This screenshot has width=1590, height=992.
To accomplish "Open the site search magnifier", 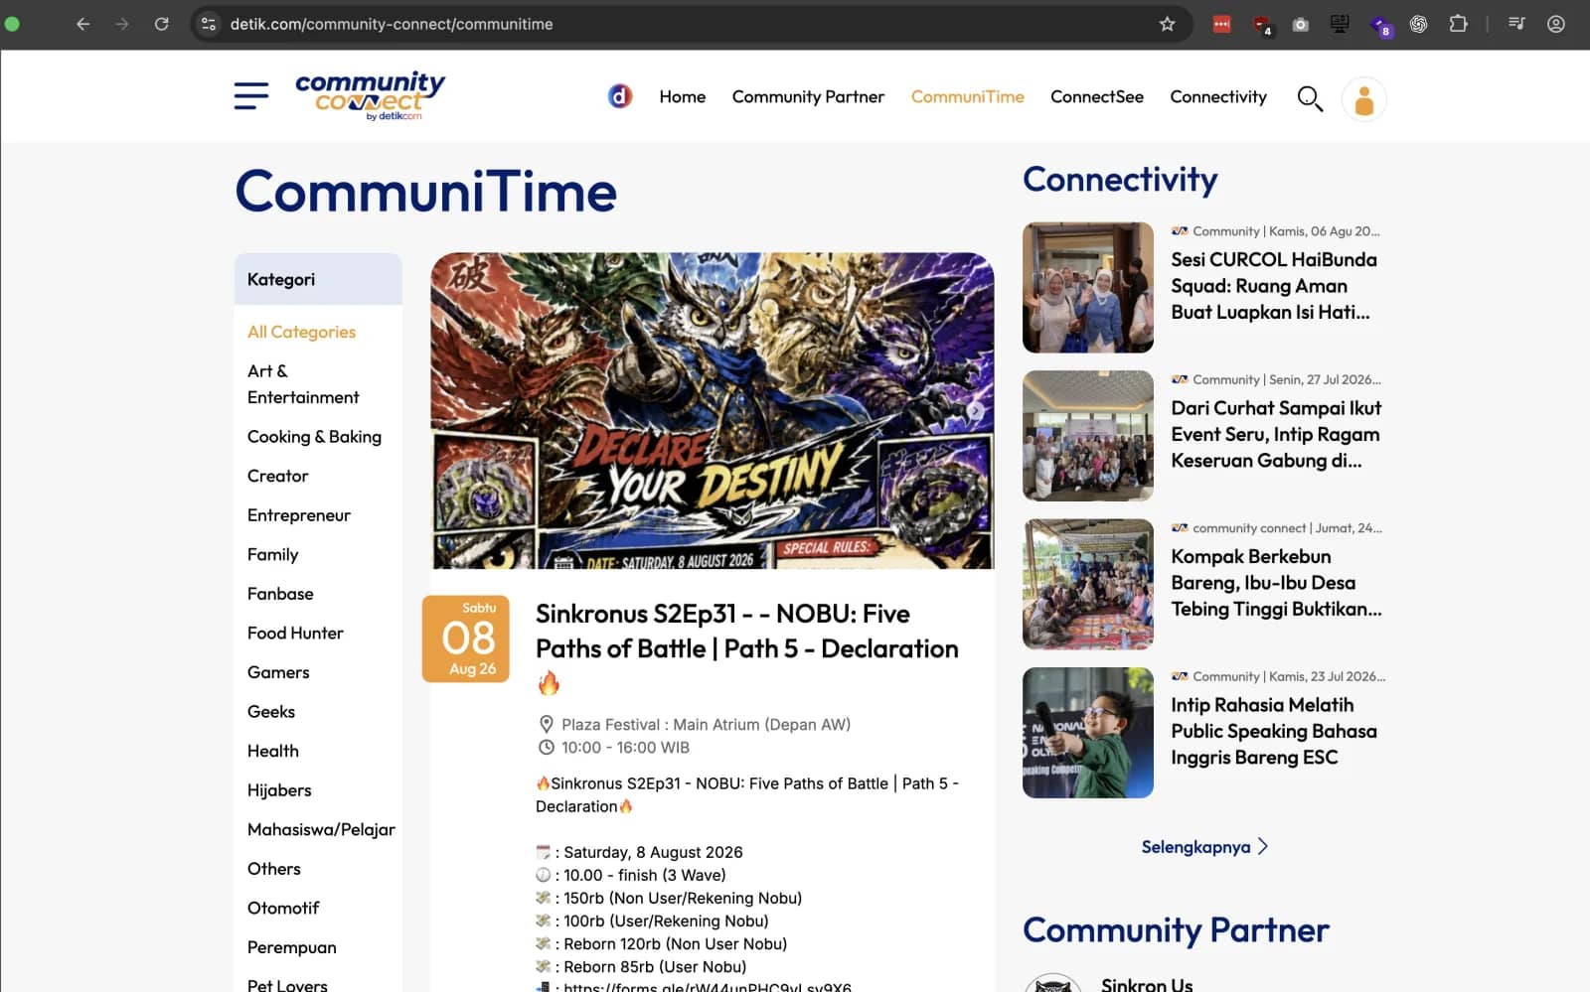I will click(1310, 98).
